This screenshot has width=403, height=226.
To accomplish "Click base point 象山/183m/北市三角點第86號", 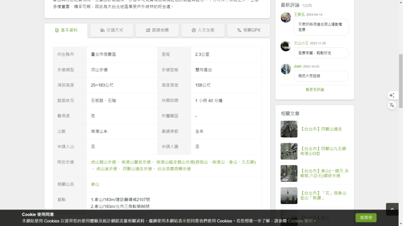I will click(x=120, y=206).
